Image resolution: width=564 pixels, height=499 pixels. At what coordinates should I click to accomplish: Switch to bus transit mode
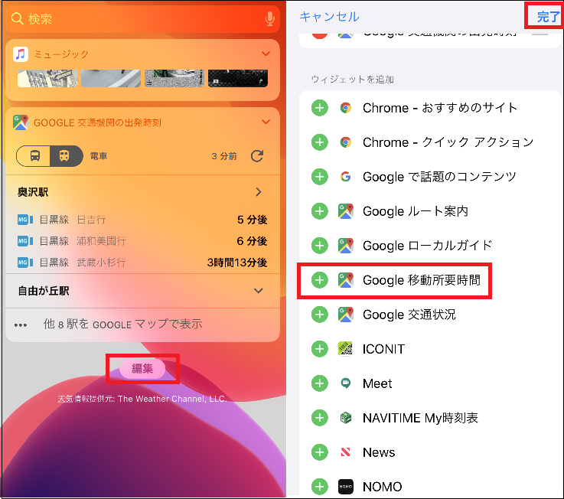point(35,156)
